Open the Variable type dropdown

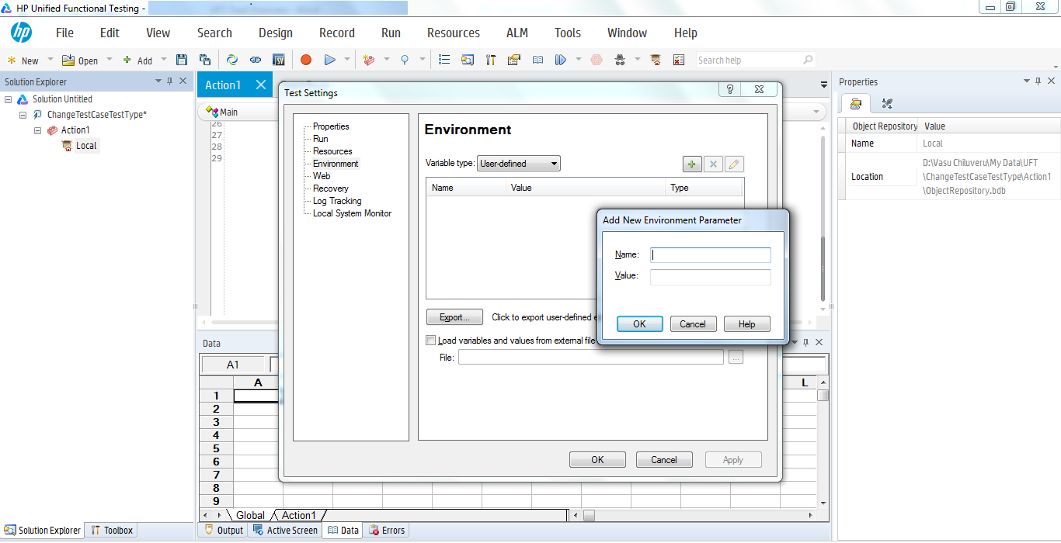coord(518,164)
